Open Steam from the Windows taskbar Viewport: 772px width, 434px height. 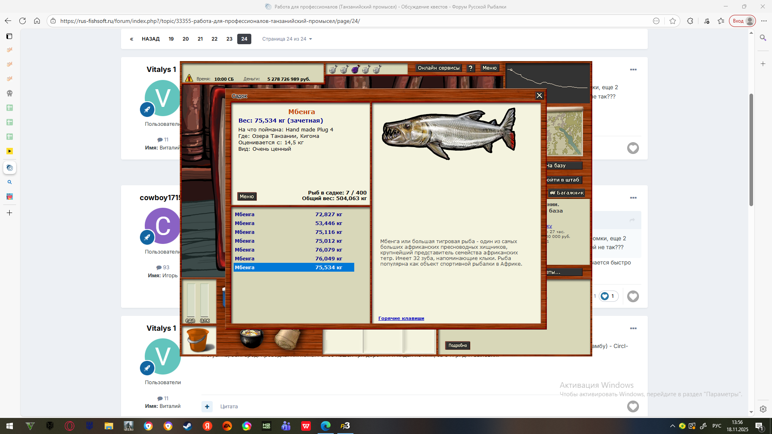187,426
